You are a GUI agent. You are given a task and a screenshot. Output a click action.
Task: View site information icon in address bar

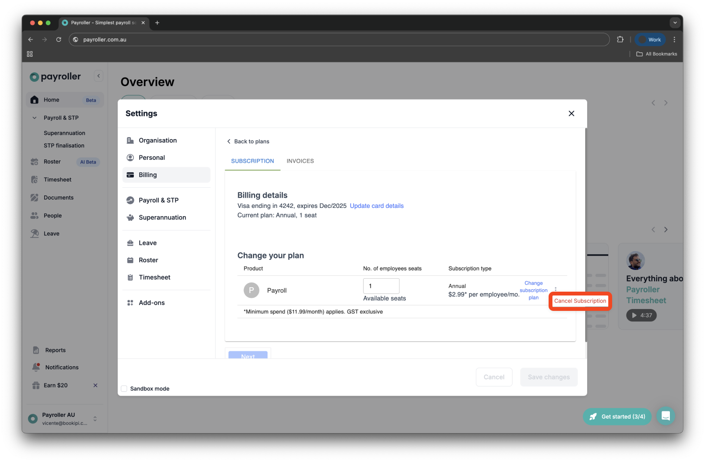76,39
